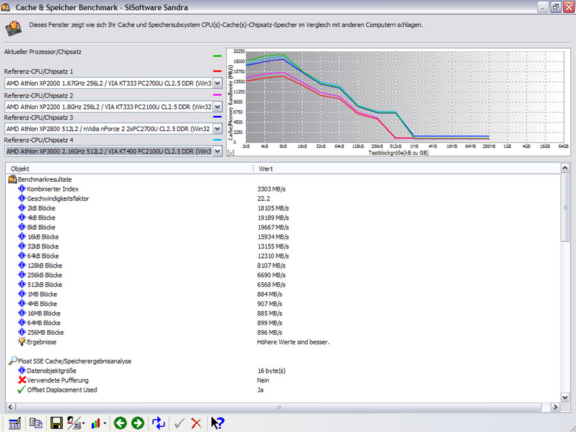This screenshot has width=576, height=432.
Task: Click the value 907 MB/s
Action: (269, 304)
